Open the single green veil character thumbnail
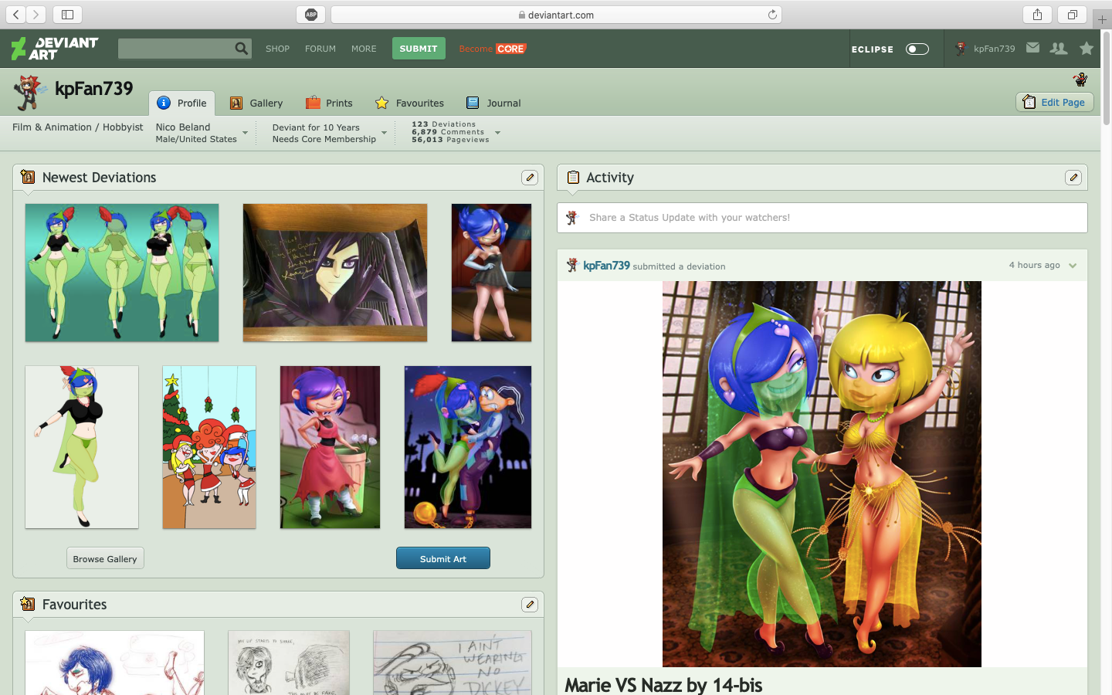 click(82, 447)
